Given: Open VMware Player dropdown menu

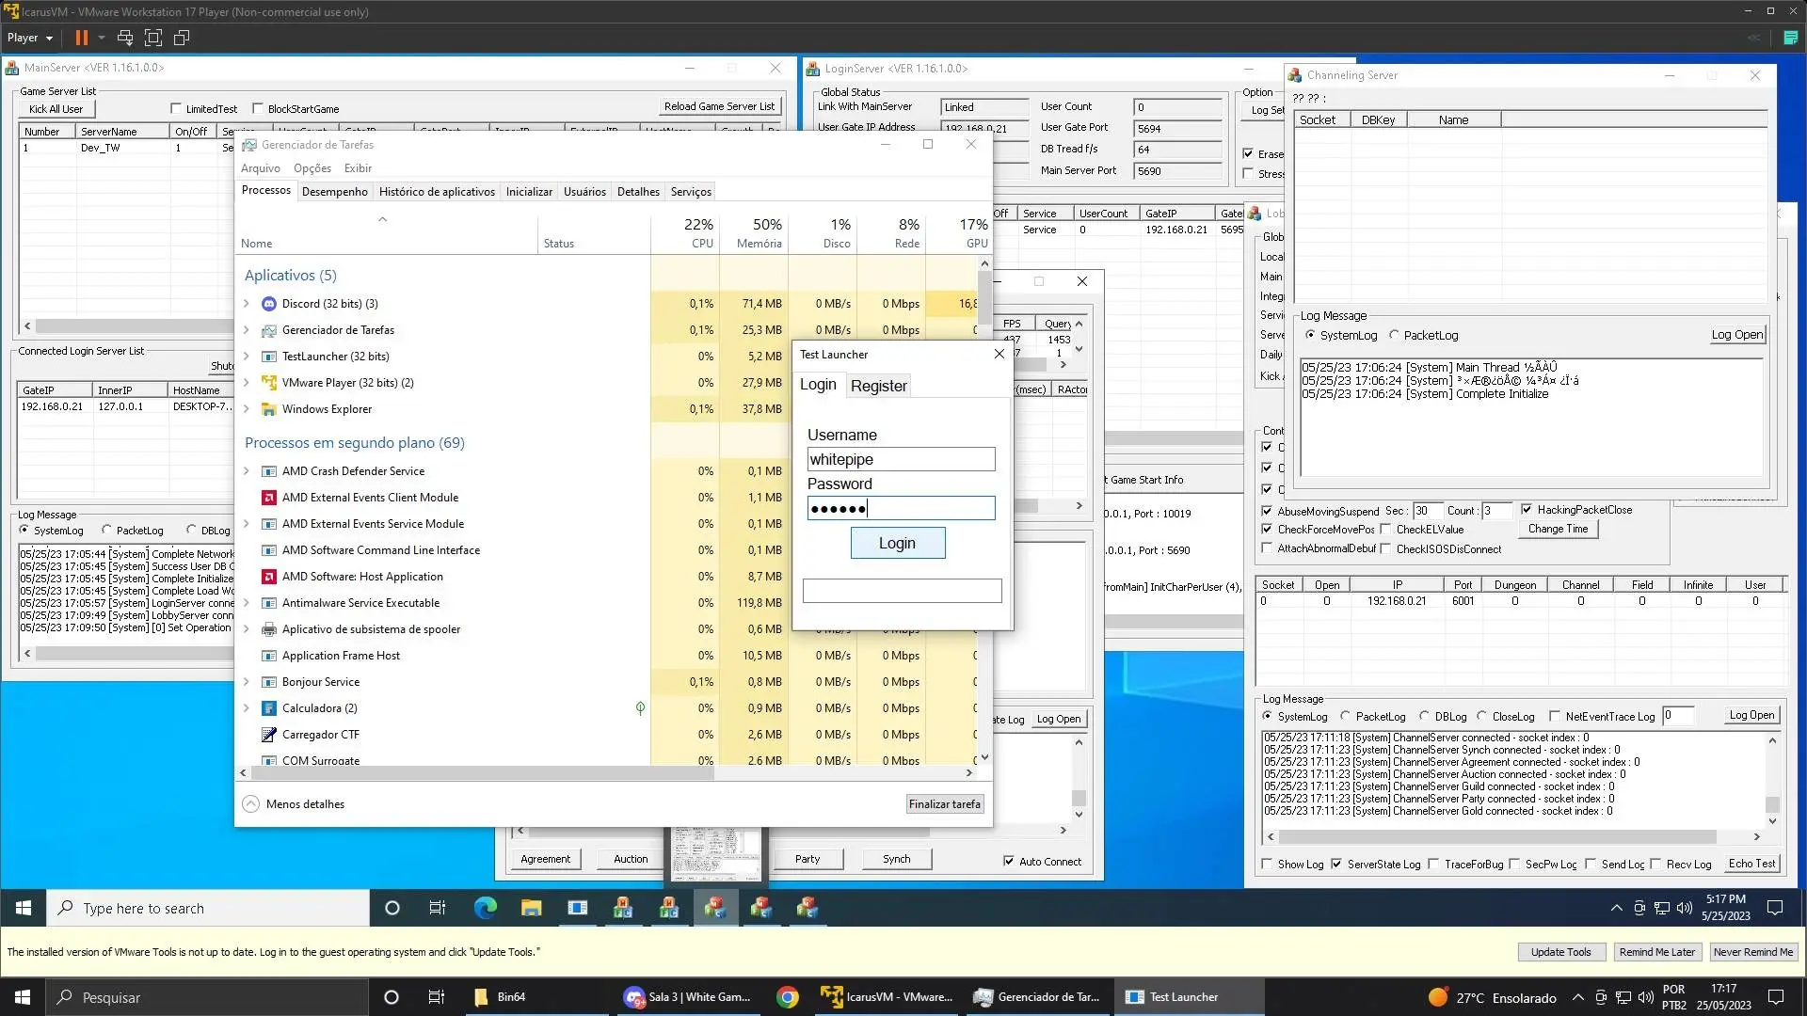Looking at the screenshot, I should coord(30,38).
